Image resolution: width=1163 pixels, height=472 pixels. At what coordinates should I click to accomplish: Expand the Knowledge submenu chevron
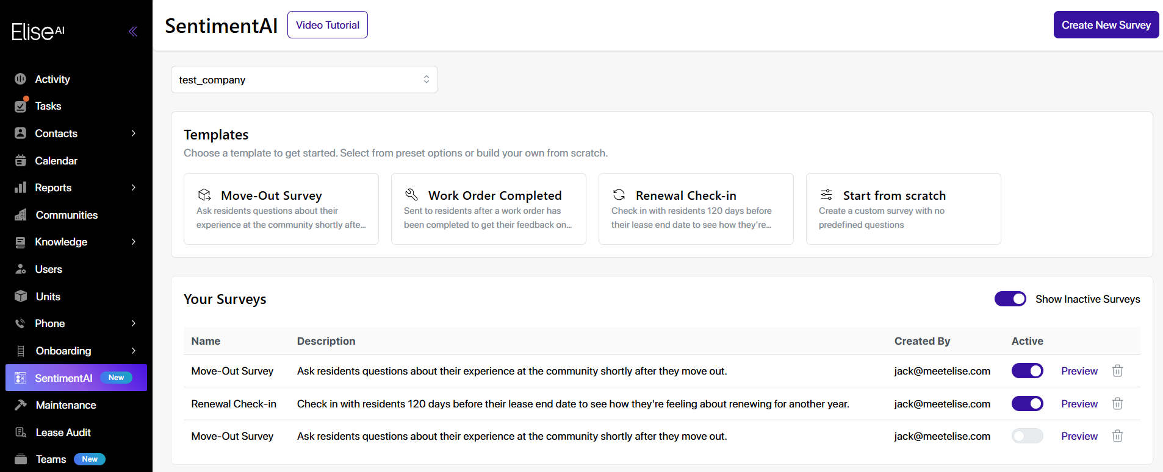(133, 242)
